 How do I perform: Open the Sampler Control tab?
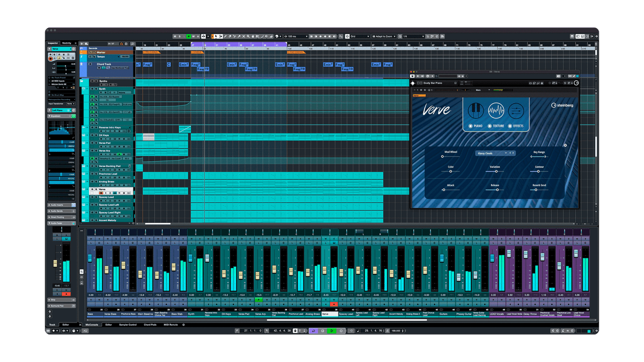pos(127,325)
